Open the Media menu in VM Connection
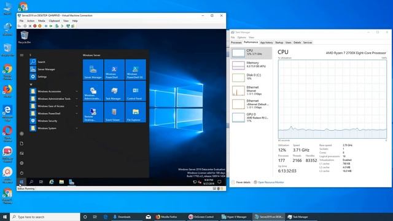Screen dimensions: 393x221 pyautogui.click(x=42, y=21)
